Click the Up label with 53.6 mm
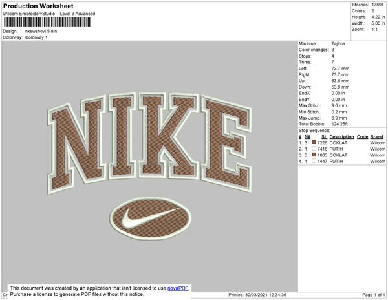The height and width of the screenshot is (300, 388). coord(302,81)
